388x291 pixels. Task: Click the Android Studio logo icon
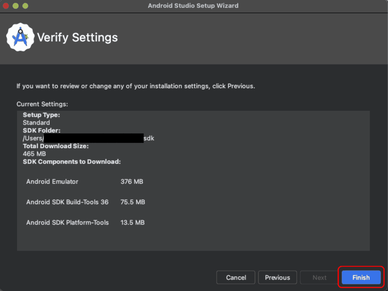(20, 37)
